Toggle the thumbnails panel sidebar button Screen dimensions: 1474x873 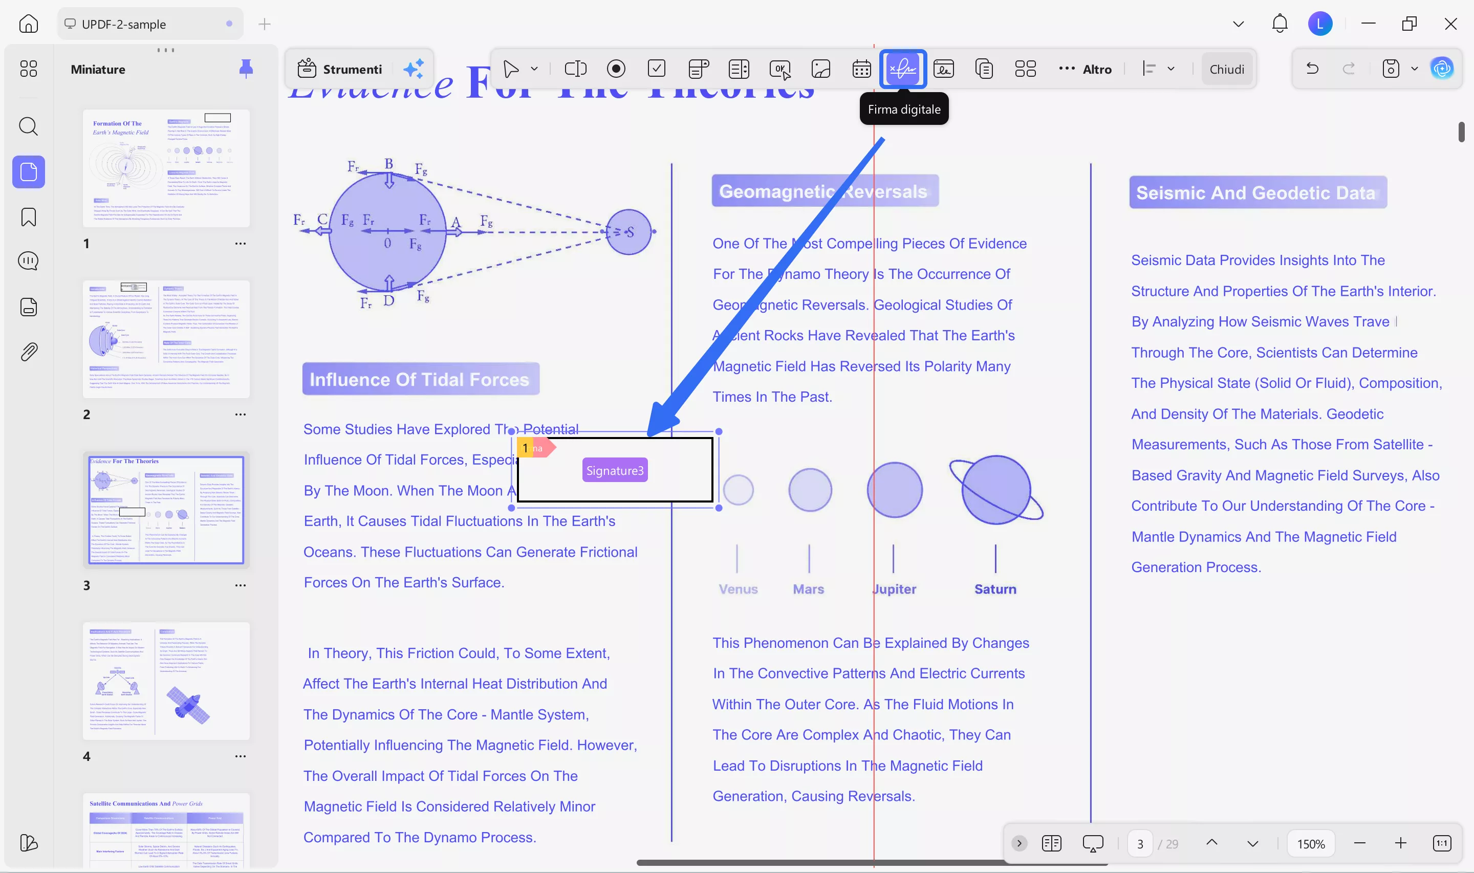(x=28, y=172)
